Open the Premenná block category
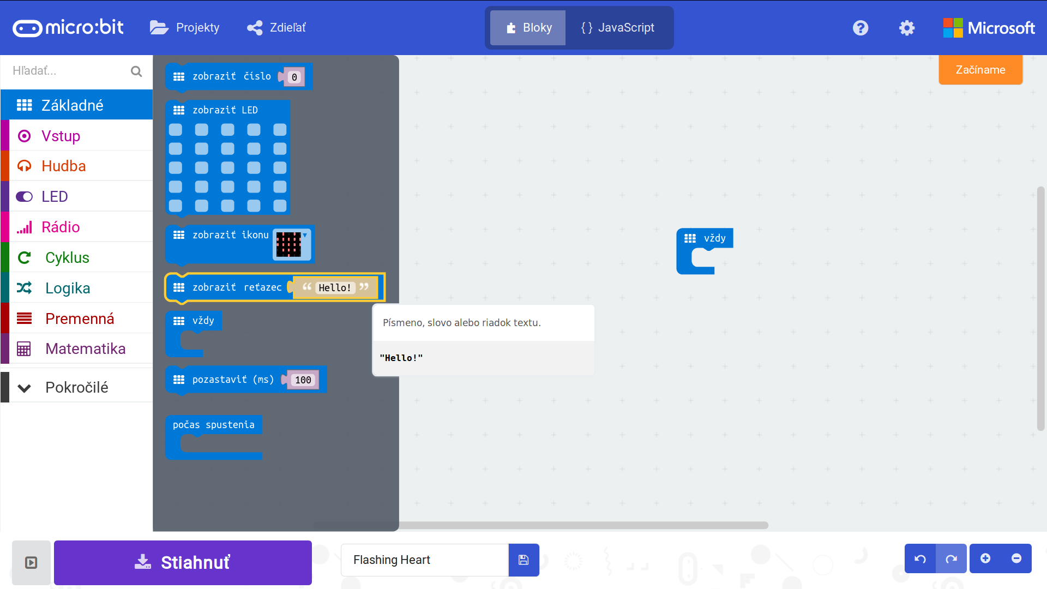The height and width of the screenshot is (589, 1047). (x=80, y=318)
